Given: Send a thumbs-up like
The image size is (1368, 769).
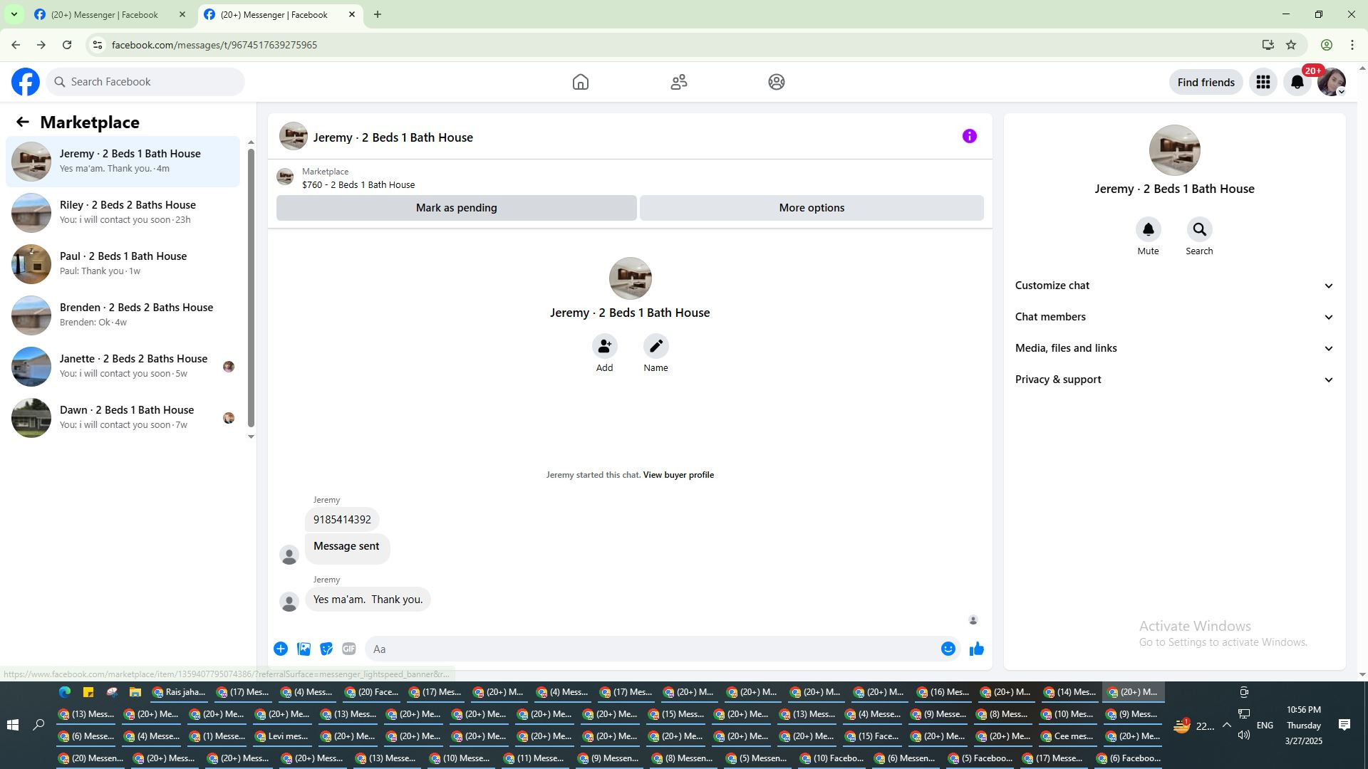Looking at the screenshot, I should [x=977, y=649].
